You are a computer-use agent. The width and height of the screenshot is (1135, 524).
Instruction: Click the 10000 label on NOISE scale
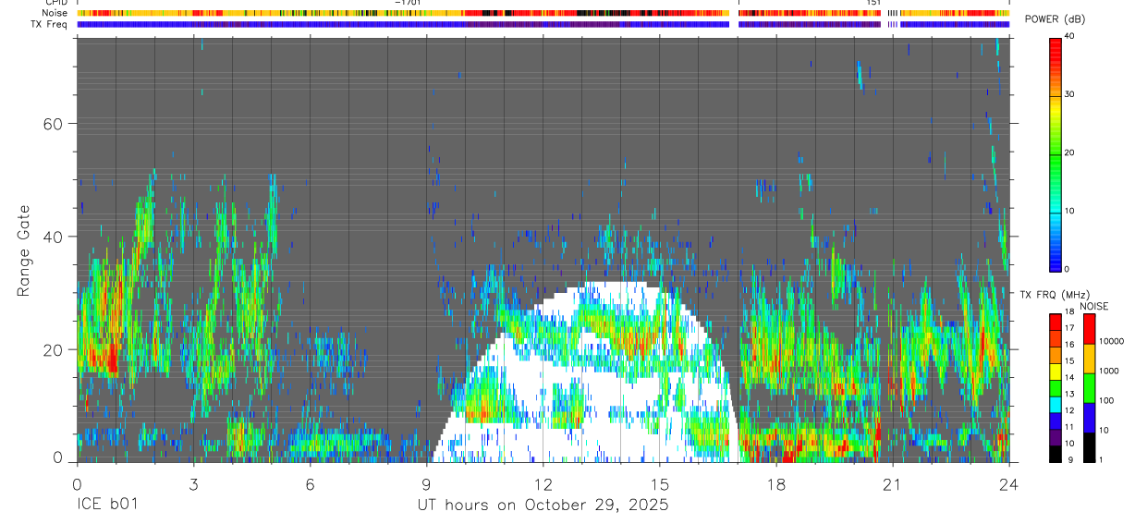1111,341
